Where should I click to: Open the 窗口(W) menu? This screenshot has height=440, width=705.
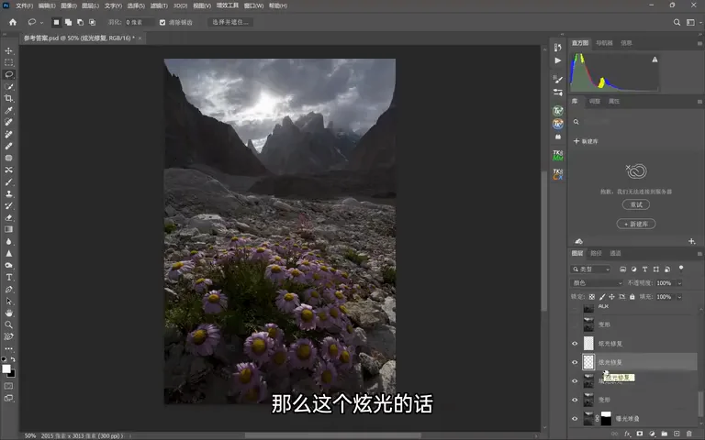(x=253, y=5)
